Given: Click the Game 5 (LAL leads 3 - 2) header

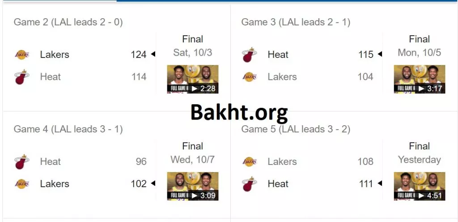Looking at the screenshot, I should [296, 129].
